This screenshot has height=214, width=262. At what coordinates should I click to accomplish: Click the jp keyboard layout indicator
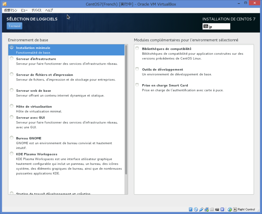pos(216,26)
